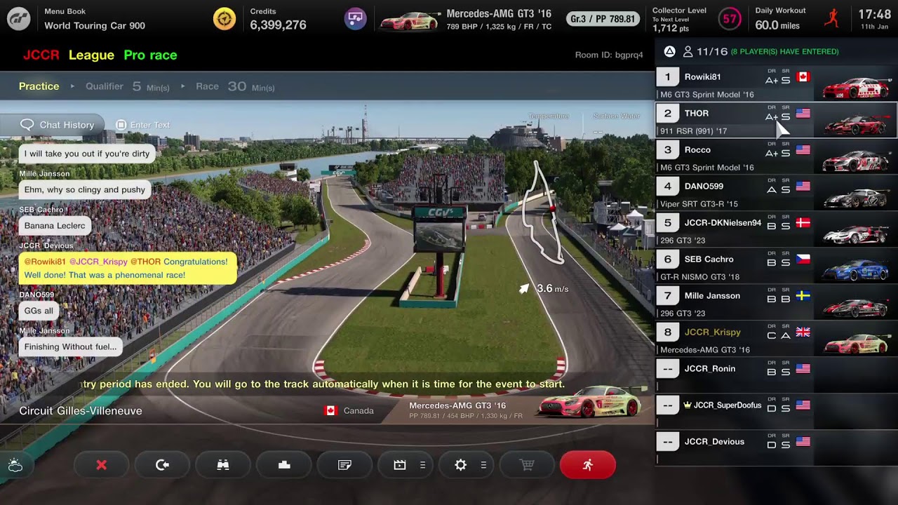Click the triangle button icon by player count
898x505 pixels.
click(x=669, y=51)
